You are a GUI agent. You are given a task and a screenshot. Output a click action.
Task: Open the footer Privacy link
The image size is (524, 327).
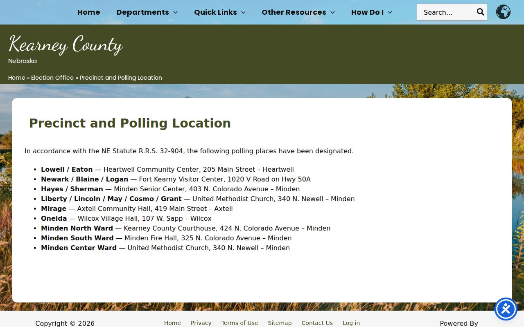click(201, 323)
